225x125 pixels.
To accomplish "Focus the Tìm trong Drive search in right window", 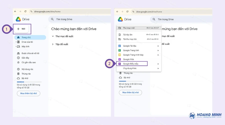I will [x=181, y=19].
